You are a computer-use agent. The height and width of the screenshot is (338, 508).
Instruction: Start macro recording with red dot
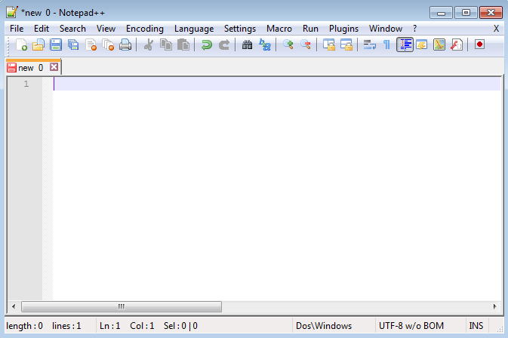click(x=480, y=45)
